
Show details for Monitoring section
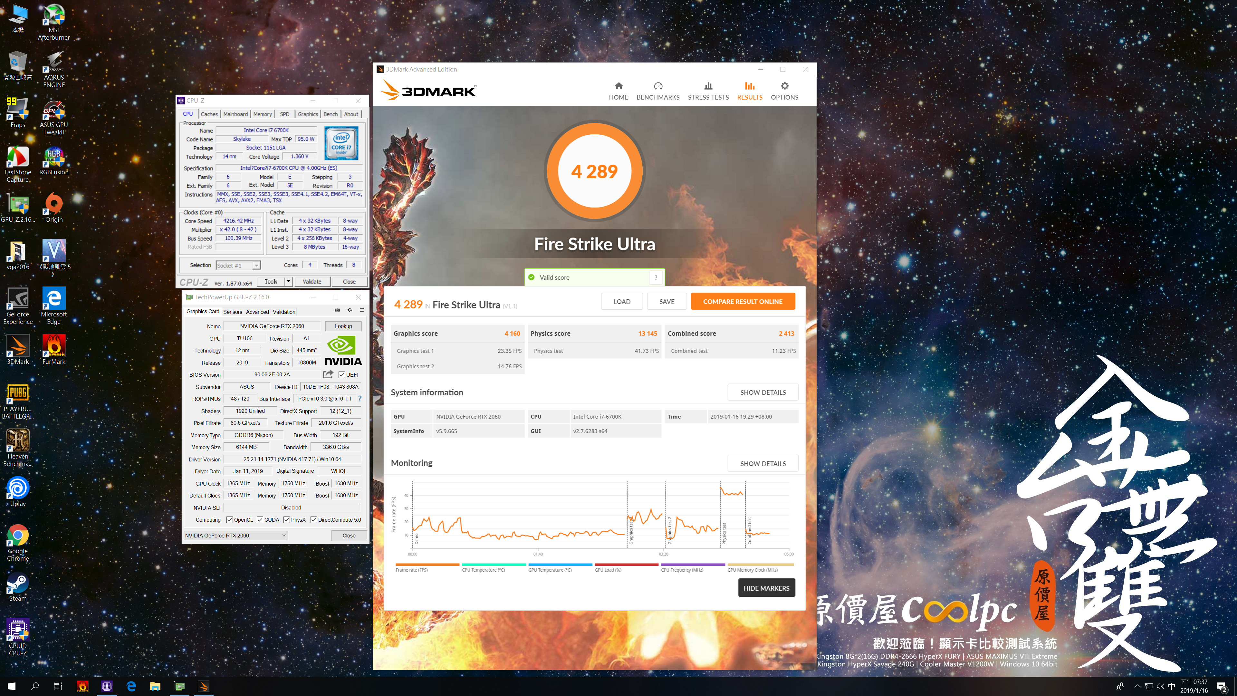pos(762,463)
